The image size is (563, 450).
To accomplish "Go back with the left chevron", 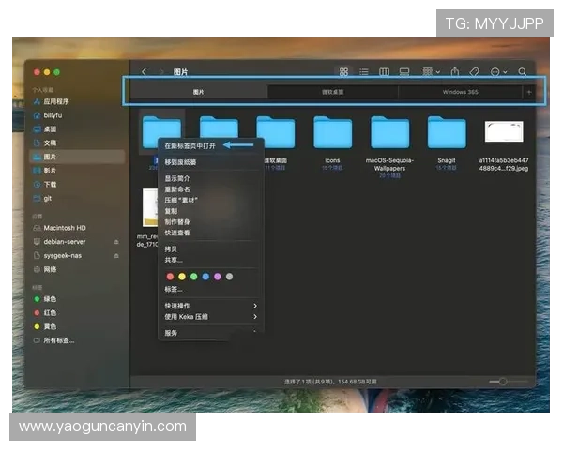I will [x=144, y=71].
